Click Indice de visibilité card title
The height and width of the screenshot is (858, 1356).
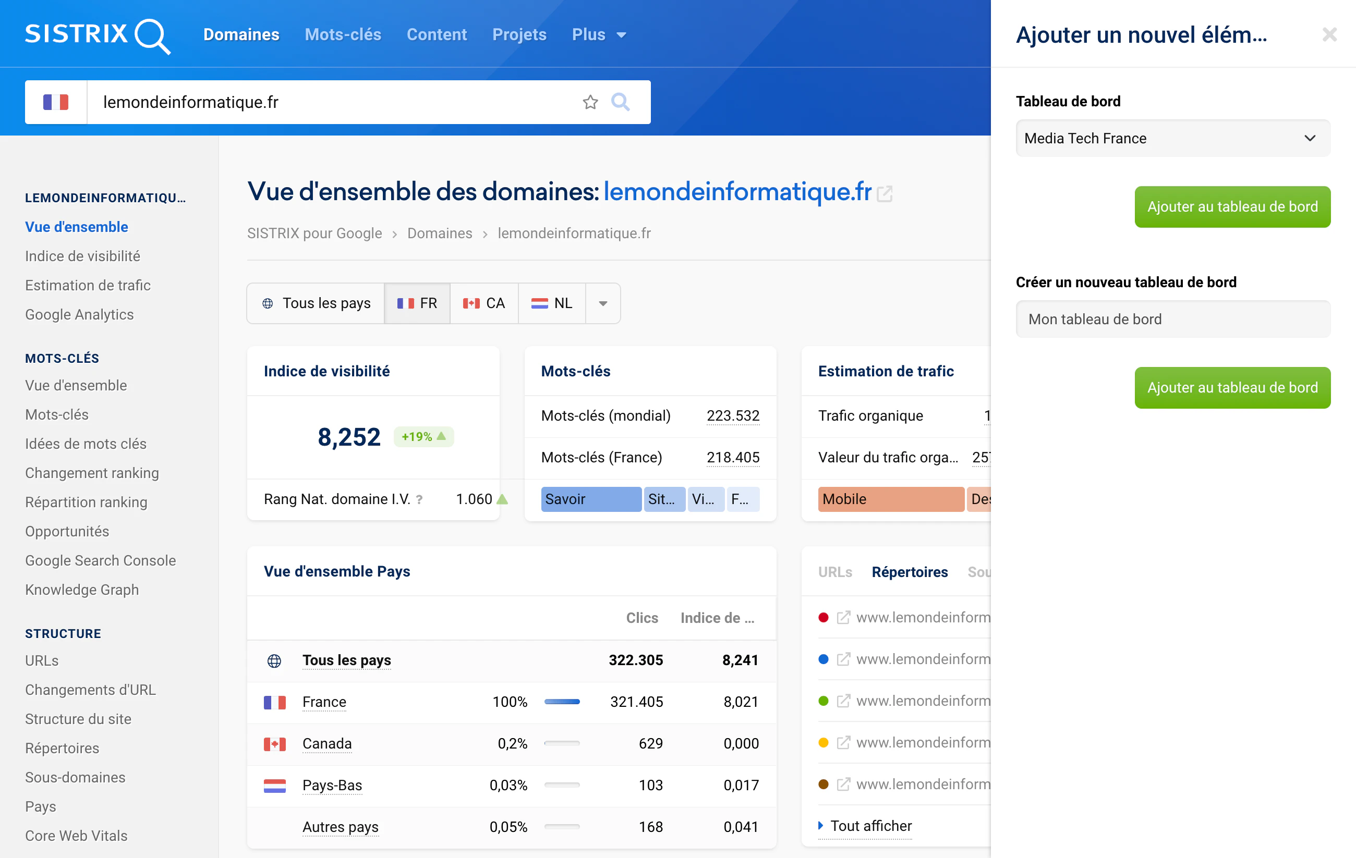coord(326,372)
